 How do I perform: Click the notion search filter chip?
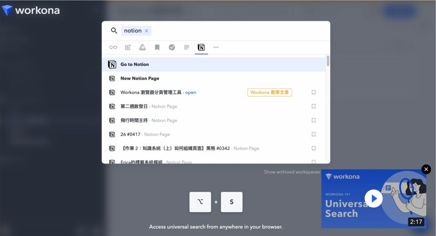136,31
